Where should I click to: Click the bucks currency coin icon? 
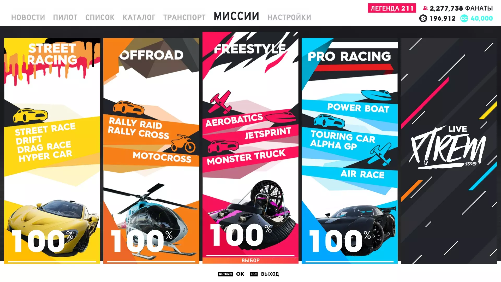point(423,18)
